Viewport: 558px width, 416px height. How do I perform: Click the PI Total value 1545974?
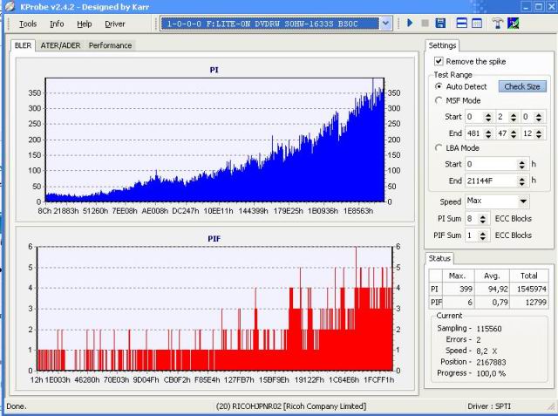pyautogui.click(x=531, y=289)
